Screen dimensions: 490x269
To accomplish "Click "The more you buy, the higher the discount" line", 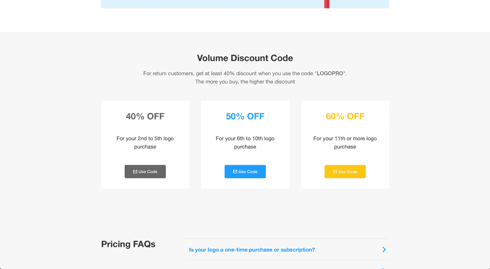I will pos(245,82).
